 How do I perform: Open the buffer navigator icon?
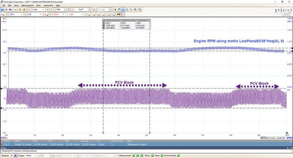click(94, 9)
